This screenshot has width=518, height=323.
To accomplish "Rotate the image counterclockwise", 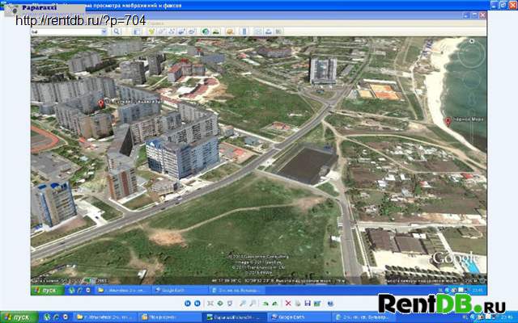I will [275, 304].
